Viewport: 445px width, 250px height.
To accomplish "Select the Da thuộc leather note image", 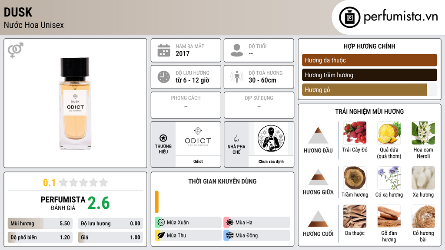I will pos(355,216).
